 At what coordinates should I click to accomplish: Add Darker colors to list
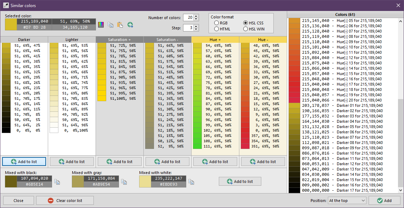coord(24,162)
